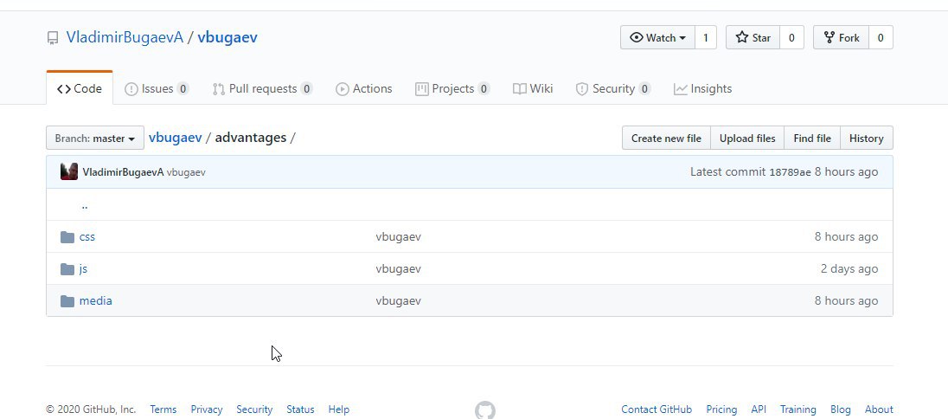Click the Find file button
The image size is (948, 419).
click(x=812, y=138)
